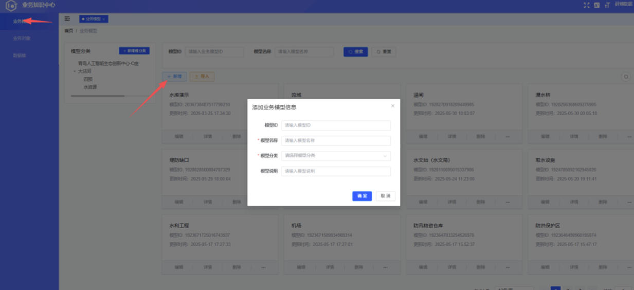Go to 首页 in the breadcrumb
Image resolution: width=634 pixels, height=290 pixels.
click(68, 31)
